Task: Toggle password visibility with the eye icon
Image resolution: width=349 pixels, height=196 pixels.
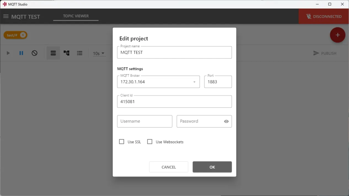Action: [226, 121]
